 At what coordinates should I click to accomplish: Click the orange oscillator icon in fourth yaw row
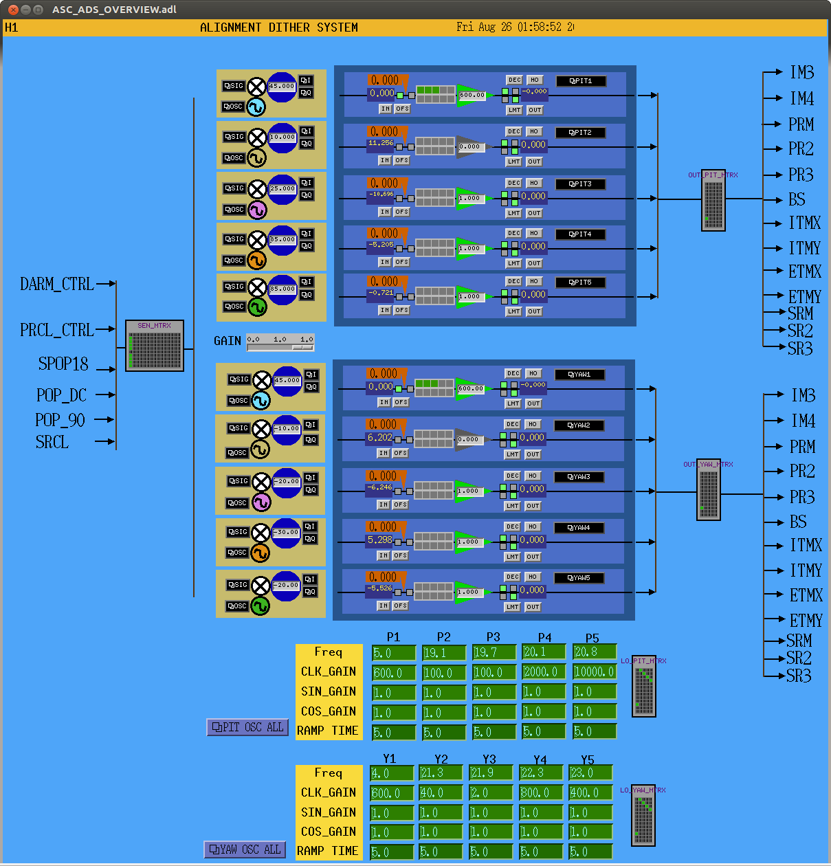coord(259,553)
